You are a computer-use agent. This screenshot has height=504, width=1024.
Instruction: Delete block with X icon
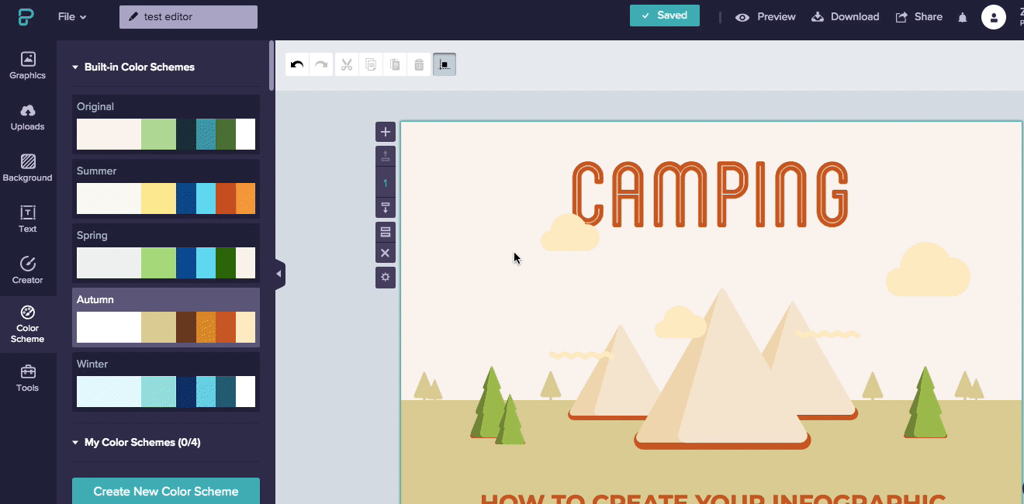(x=386, y=254)
